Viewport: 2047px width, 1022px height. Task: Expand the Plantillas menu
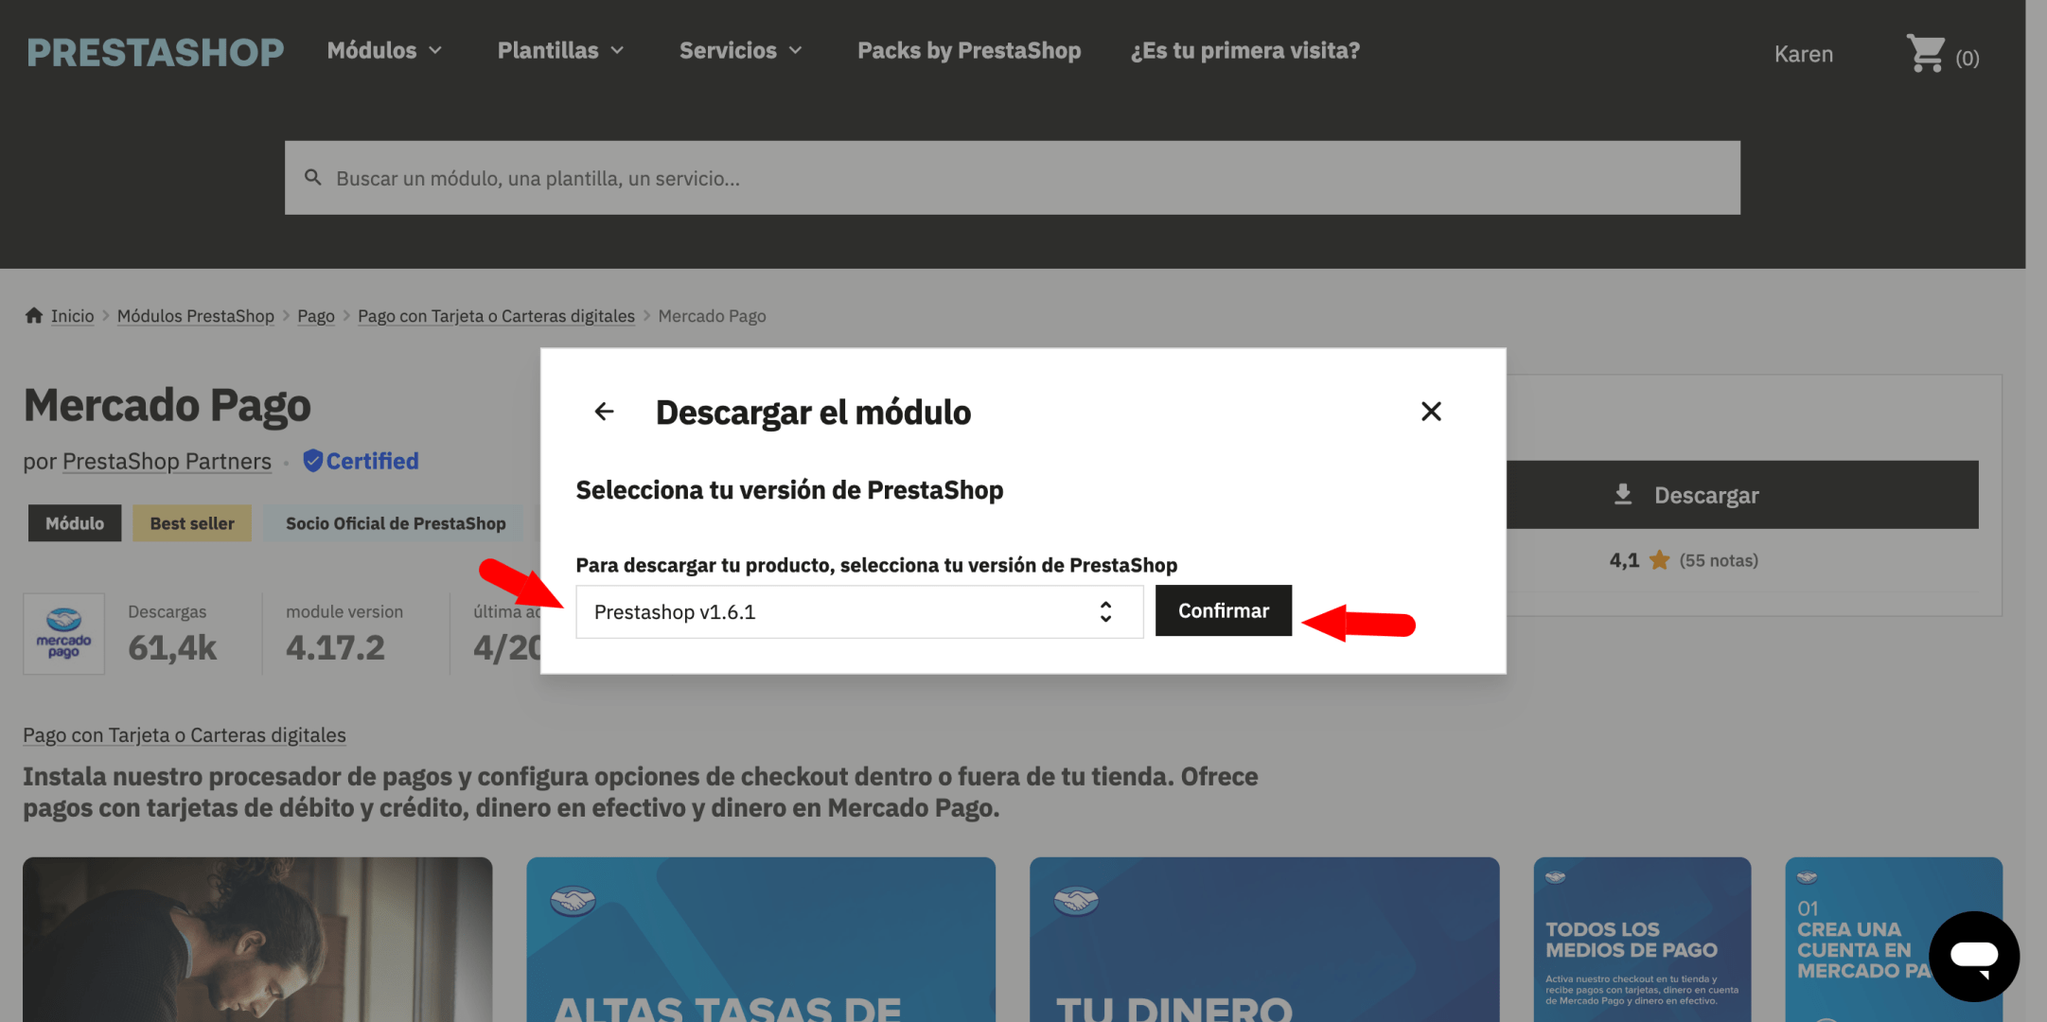[560, 50]
